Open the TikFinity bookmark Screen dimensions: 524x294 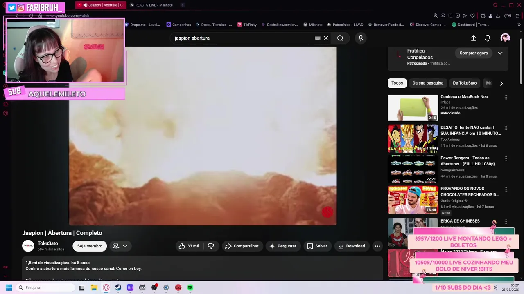coord(247,24)
